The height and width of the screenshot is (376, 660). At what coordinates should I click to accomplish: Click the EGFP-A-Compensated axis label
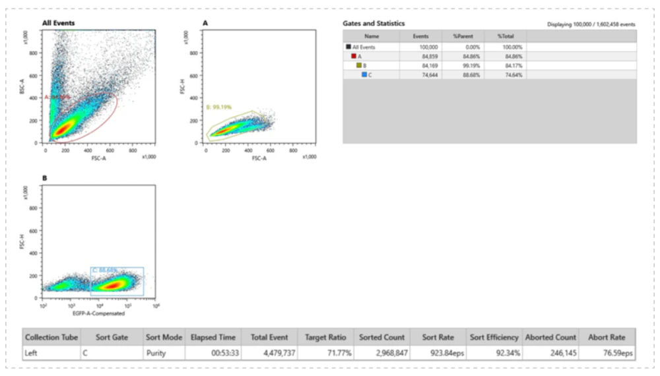tap(98, 313)
